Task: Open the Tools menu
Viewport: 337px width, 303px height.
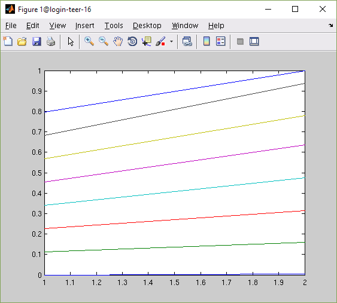Action: click(x=114, y=26)
